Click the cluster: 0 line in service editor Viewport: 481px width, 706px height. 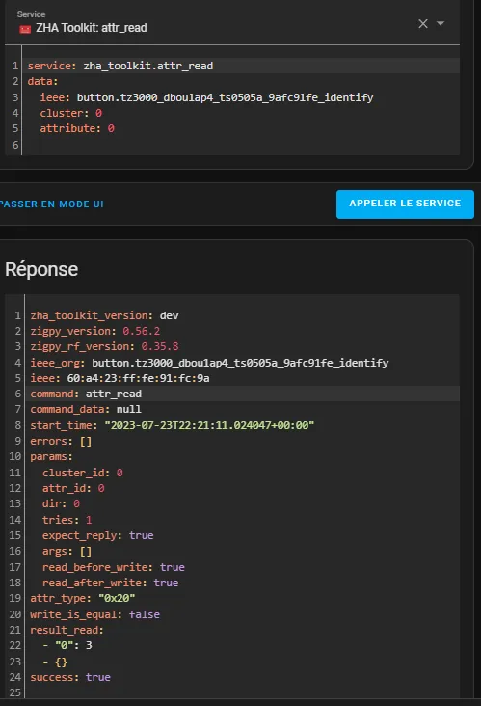[x=71, y=113]
